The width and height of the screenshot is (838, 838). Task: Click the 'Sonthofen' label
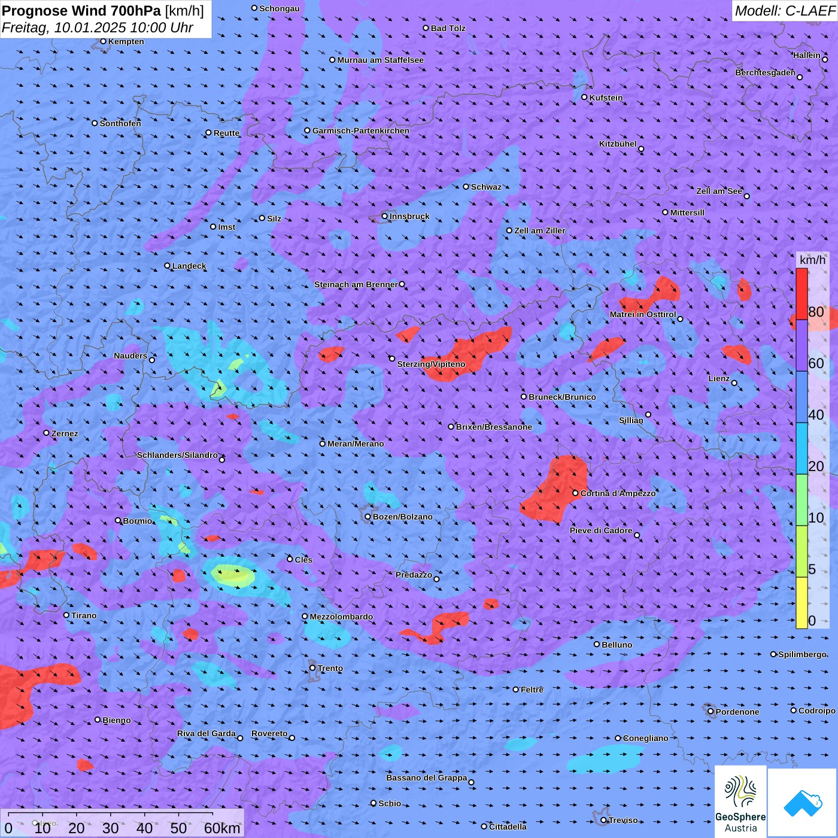pyautogui.click(x=120, y=123)
